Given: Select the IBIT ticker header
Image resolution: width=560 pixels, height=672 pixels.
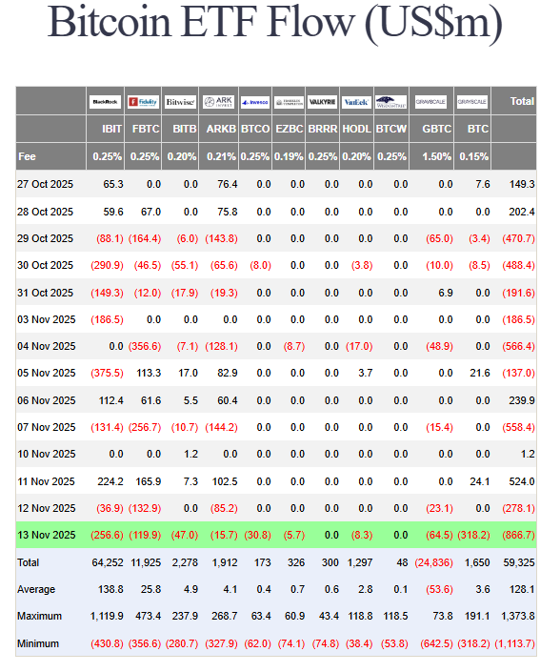Looking at the screenshot, I should click(x=111, y=129).
